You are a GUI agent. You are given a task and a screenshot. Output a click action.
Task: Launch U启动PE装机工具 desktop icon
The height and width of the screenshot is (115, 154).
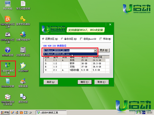[8, 68]
